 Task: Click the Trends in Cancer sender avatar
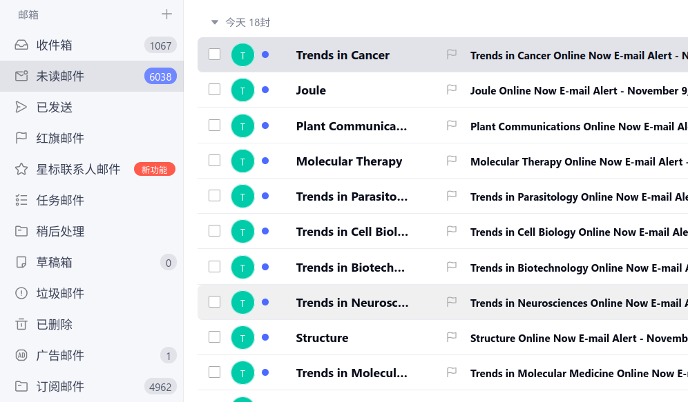(x=242, y=54)
